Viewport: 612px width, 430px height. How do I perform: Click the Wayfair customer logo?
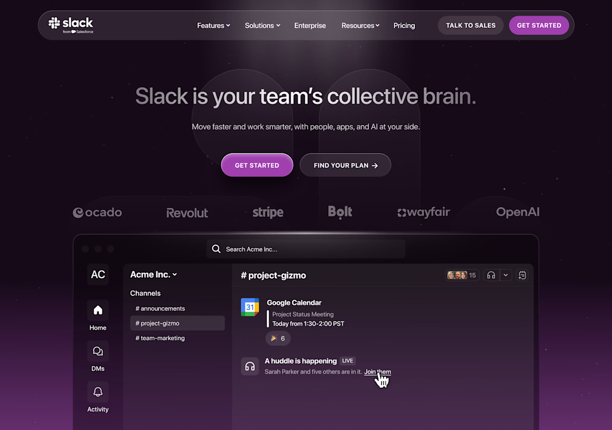tap(423, 212)
